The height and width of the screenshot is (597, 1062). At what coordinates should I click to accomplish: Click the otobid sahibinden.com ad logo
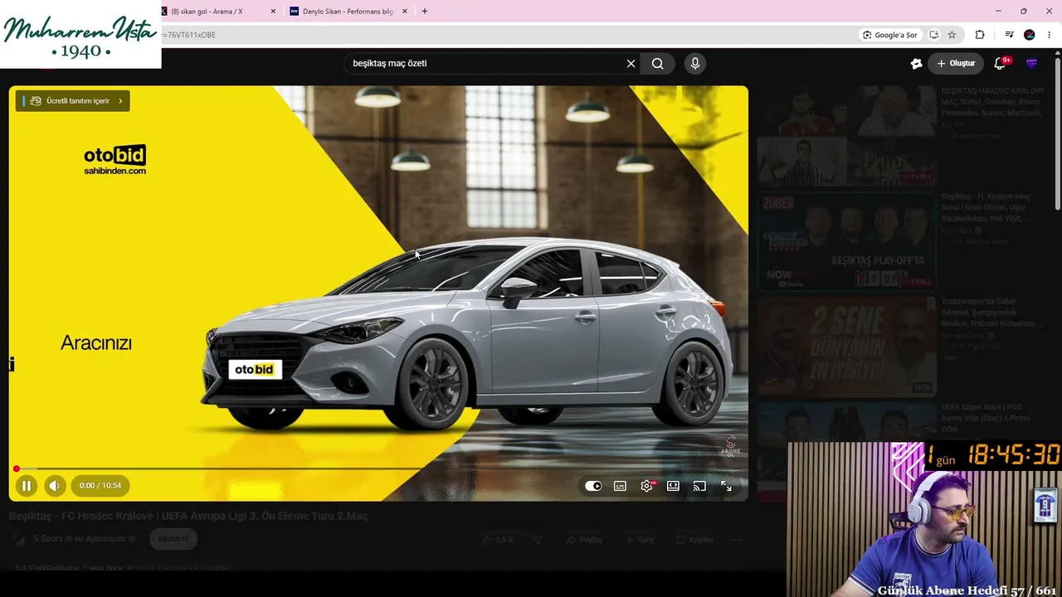[114, 160]
